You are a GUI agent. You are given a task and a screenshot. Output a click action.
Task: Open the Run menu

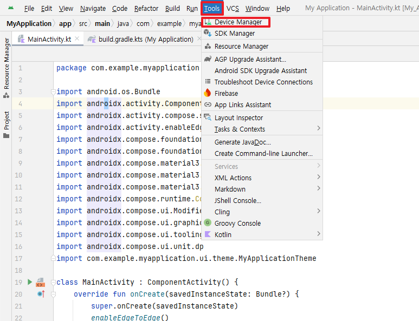tap(192, 9)
